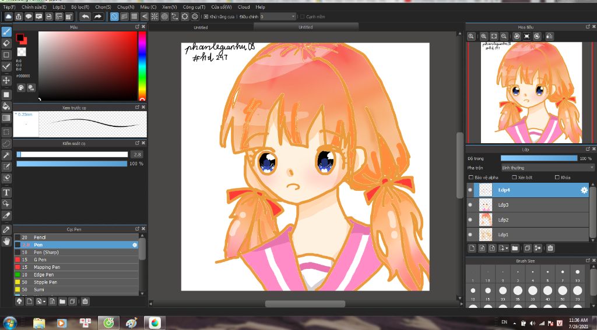Select the Hand tool
Screen dimensions: 597x330
pos(6,241)
